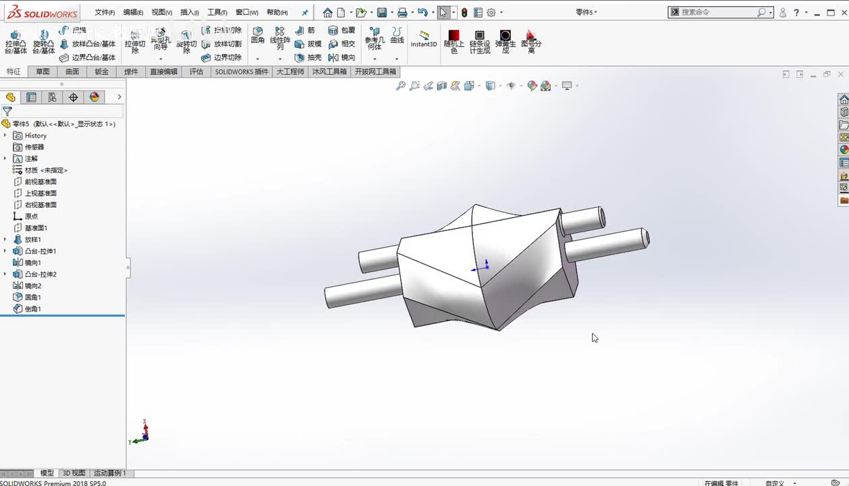Switch to the 草图 sketch tab
The width and height of the screenshot is (849, 486).
43,72
